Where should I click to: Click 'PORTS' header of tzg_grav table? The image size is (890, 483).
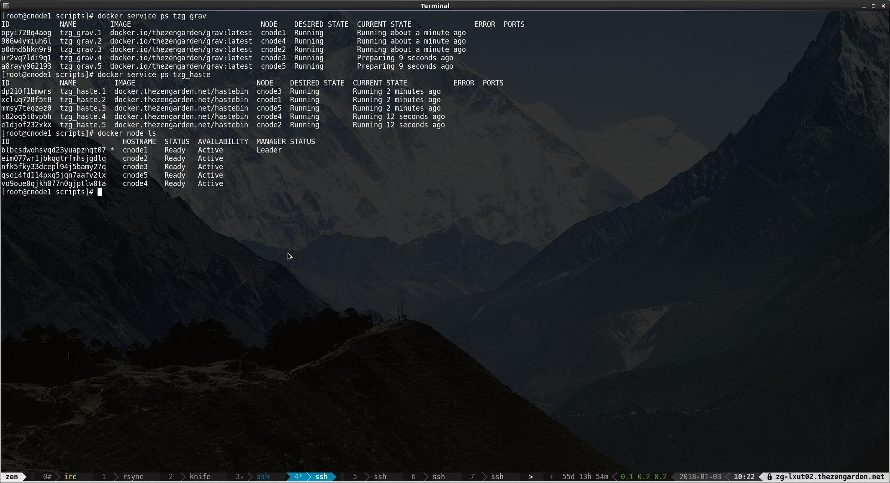(514, 24)
